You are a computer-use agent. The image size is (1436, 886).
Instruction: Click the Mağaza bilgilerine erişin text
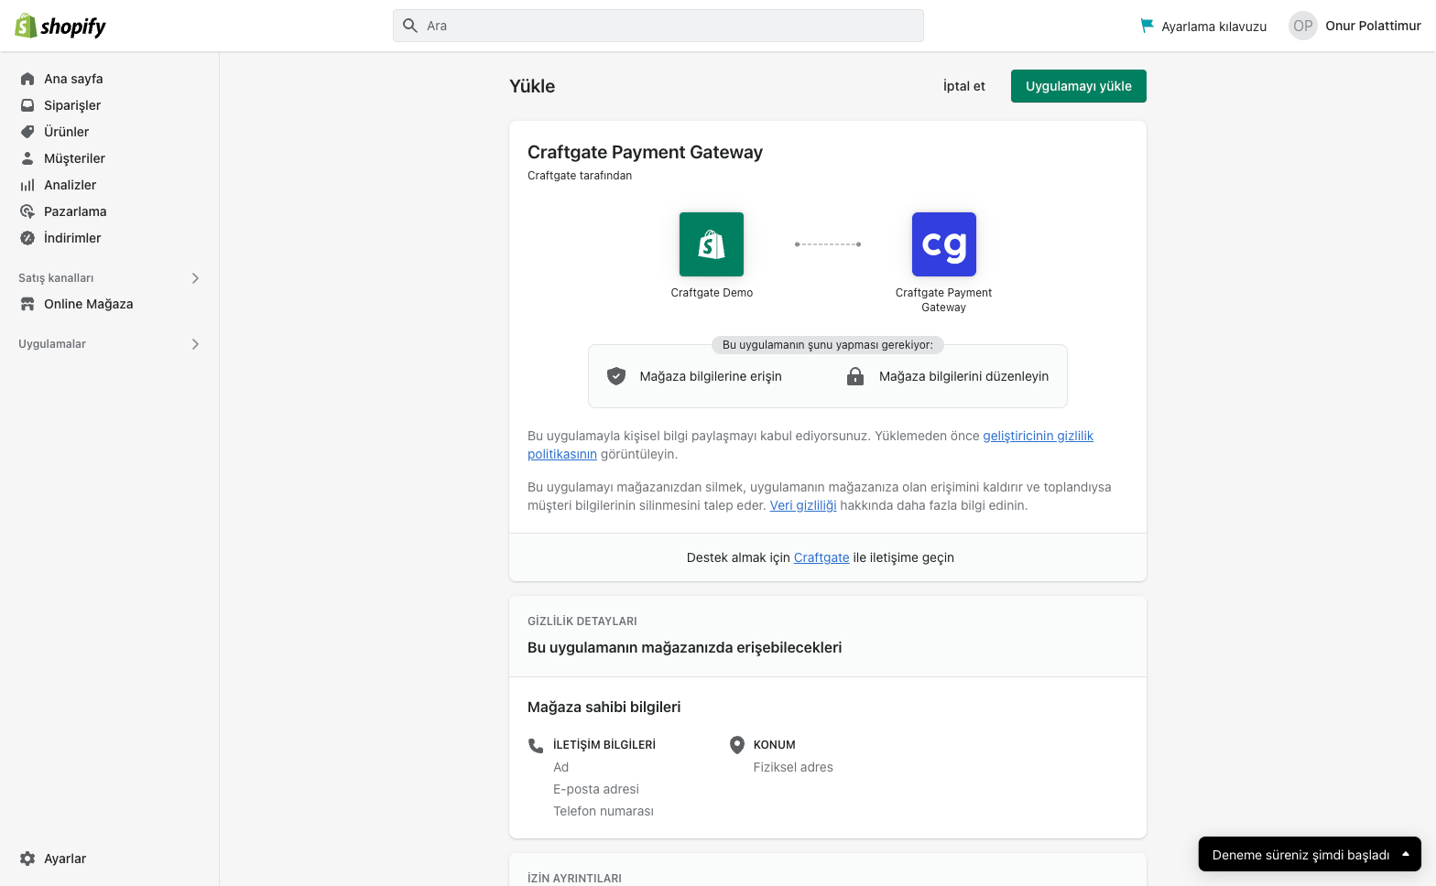tap(711, 376)
